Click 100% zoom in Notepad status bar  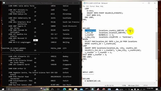124,85
